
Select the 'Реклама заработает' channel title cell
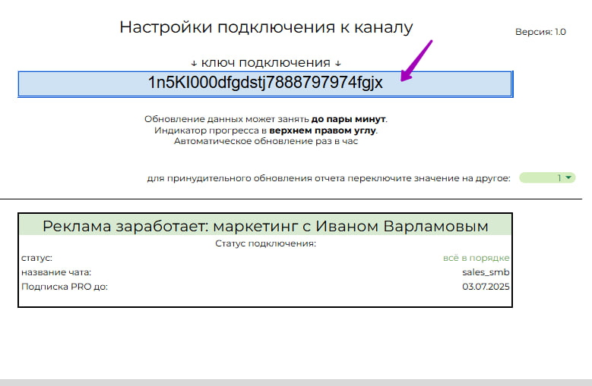pos(265,226)
